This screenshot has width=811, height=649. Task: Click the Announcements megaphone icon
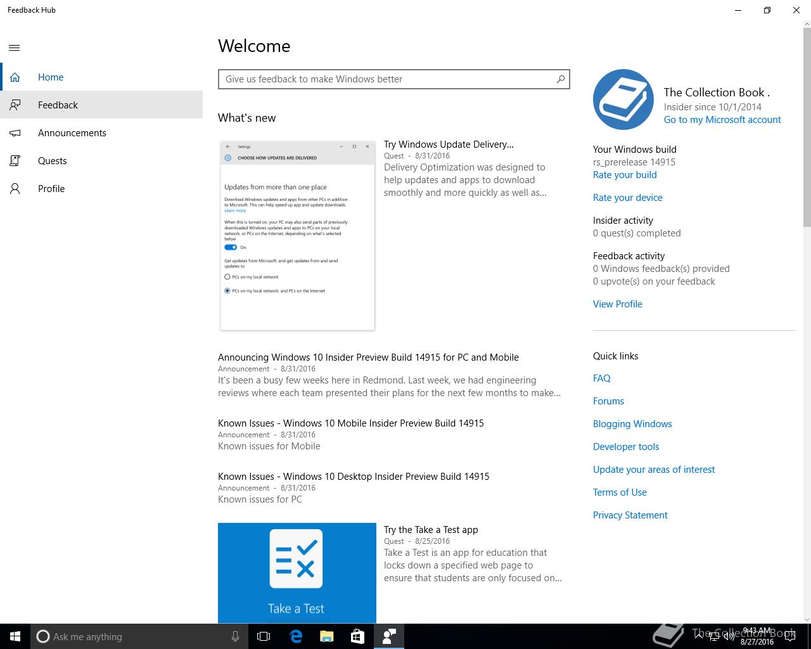click(15, 133)
